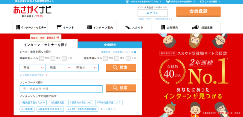Check 就活準備レベル 上級 checkbox
This screenshot has width=243, height=117.
(128, 58)
